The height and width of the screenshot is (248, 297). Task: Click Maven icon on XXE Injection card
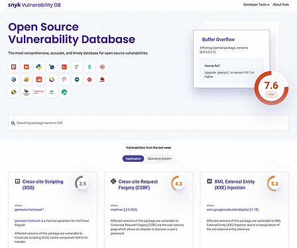[x=209, y=182]
